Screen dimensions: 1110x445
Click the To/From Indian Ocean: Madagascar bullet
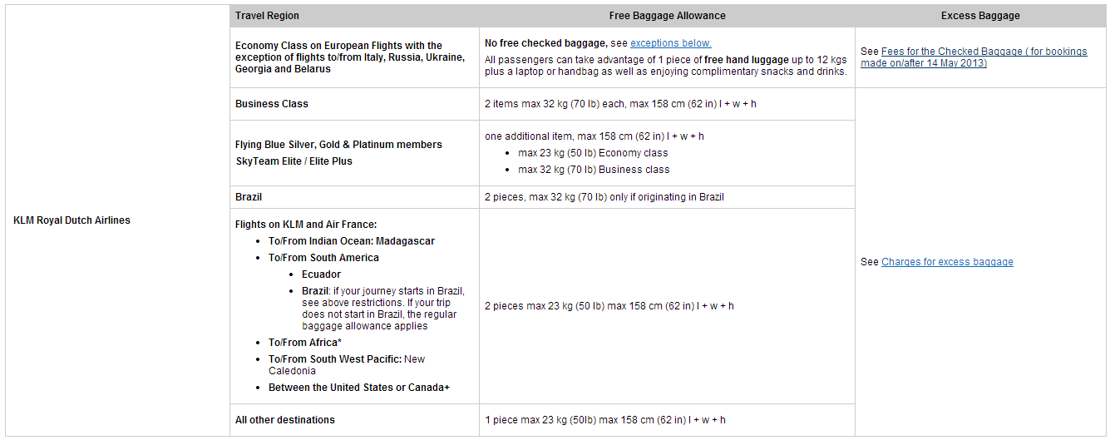point(352,241)
